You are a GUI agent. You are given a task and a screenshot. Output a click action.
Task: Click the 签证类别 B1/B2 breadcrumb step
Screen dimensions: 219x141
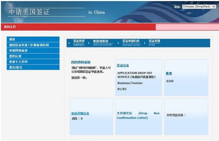(154, 42)
